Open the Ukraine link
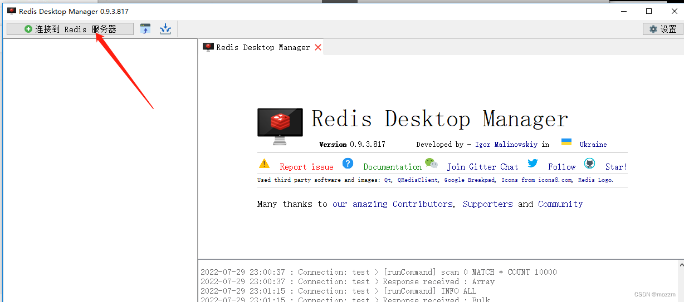684x302 pixels. (x=593, y=144)
